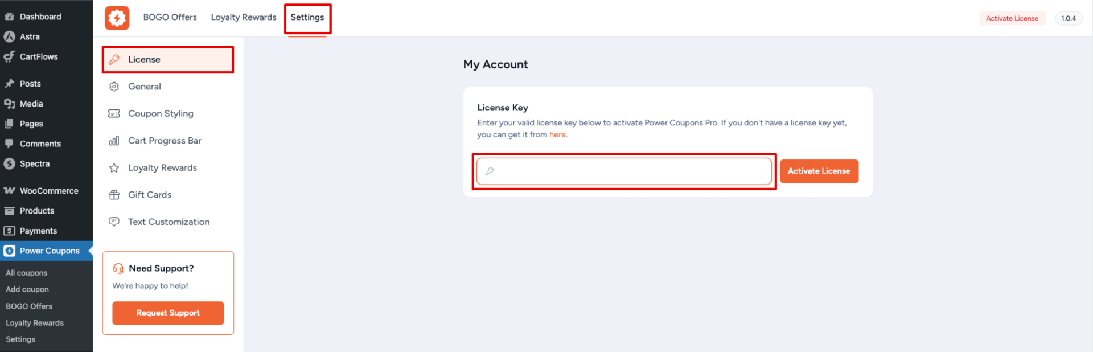Viewport: 1093px width, 352px height.
Task: Switch to the Settings top tab
Action: click(x=307, y=17)
